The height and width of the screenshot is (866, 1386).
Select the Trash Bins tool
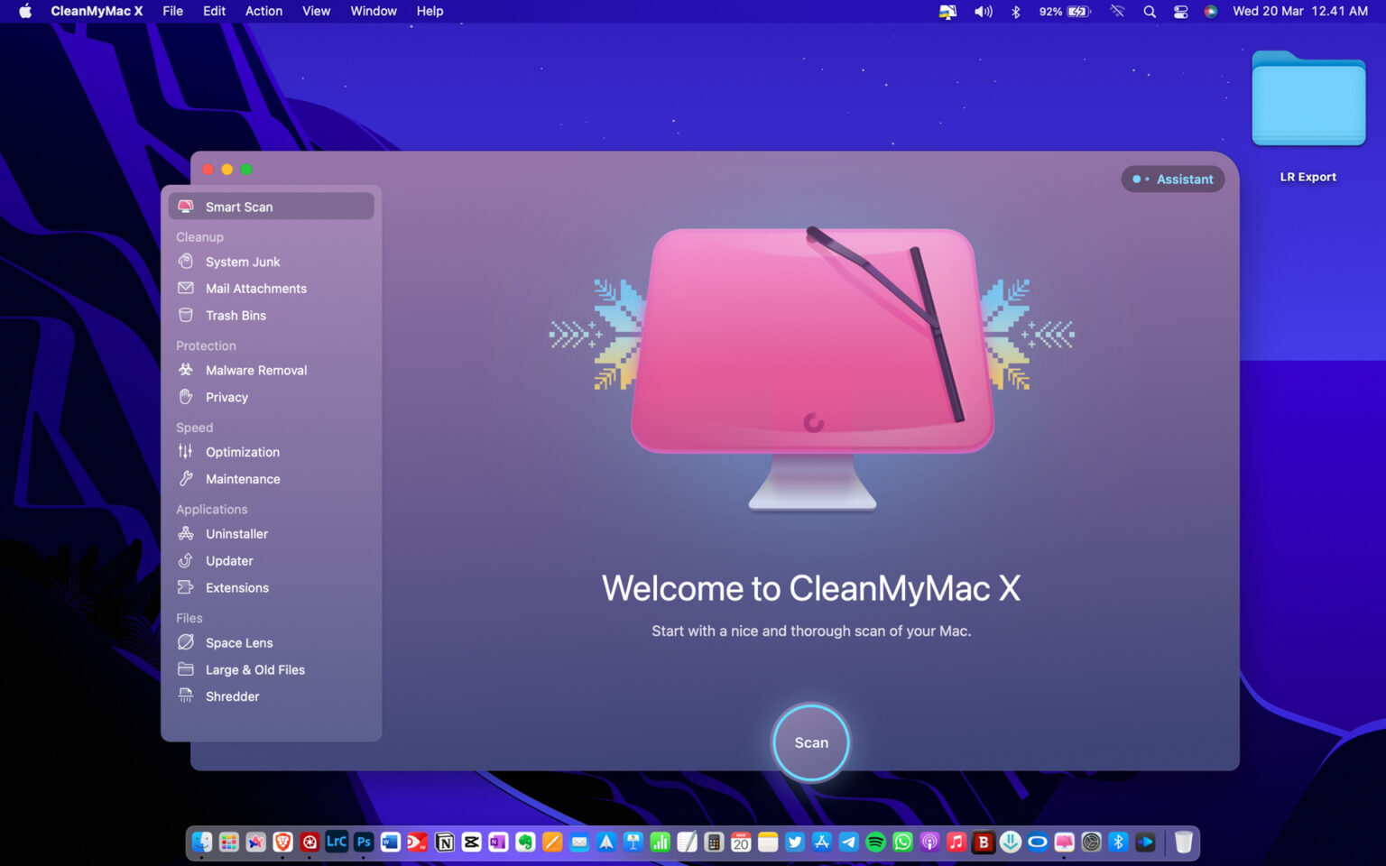pyautogui.click(x=236, y=315)
